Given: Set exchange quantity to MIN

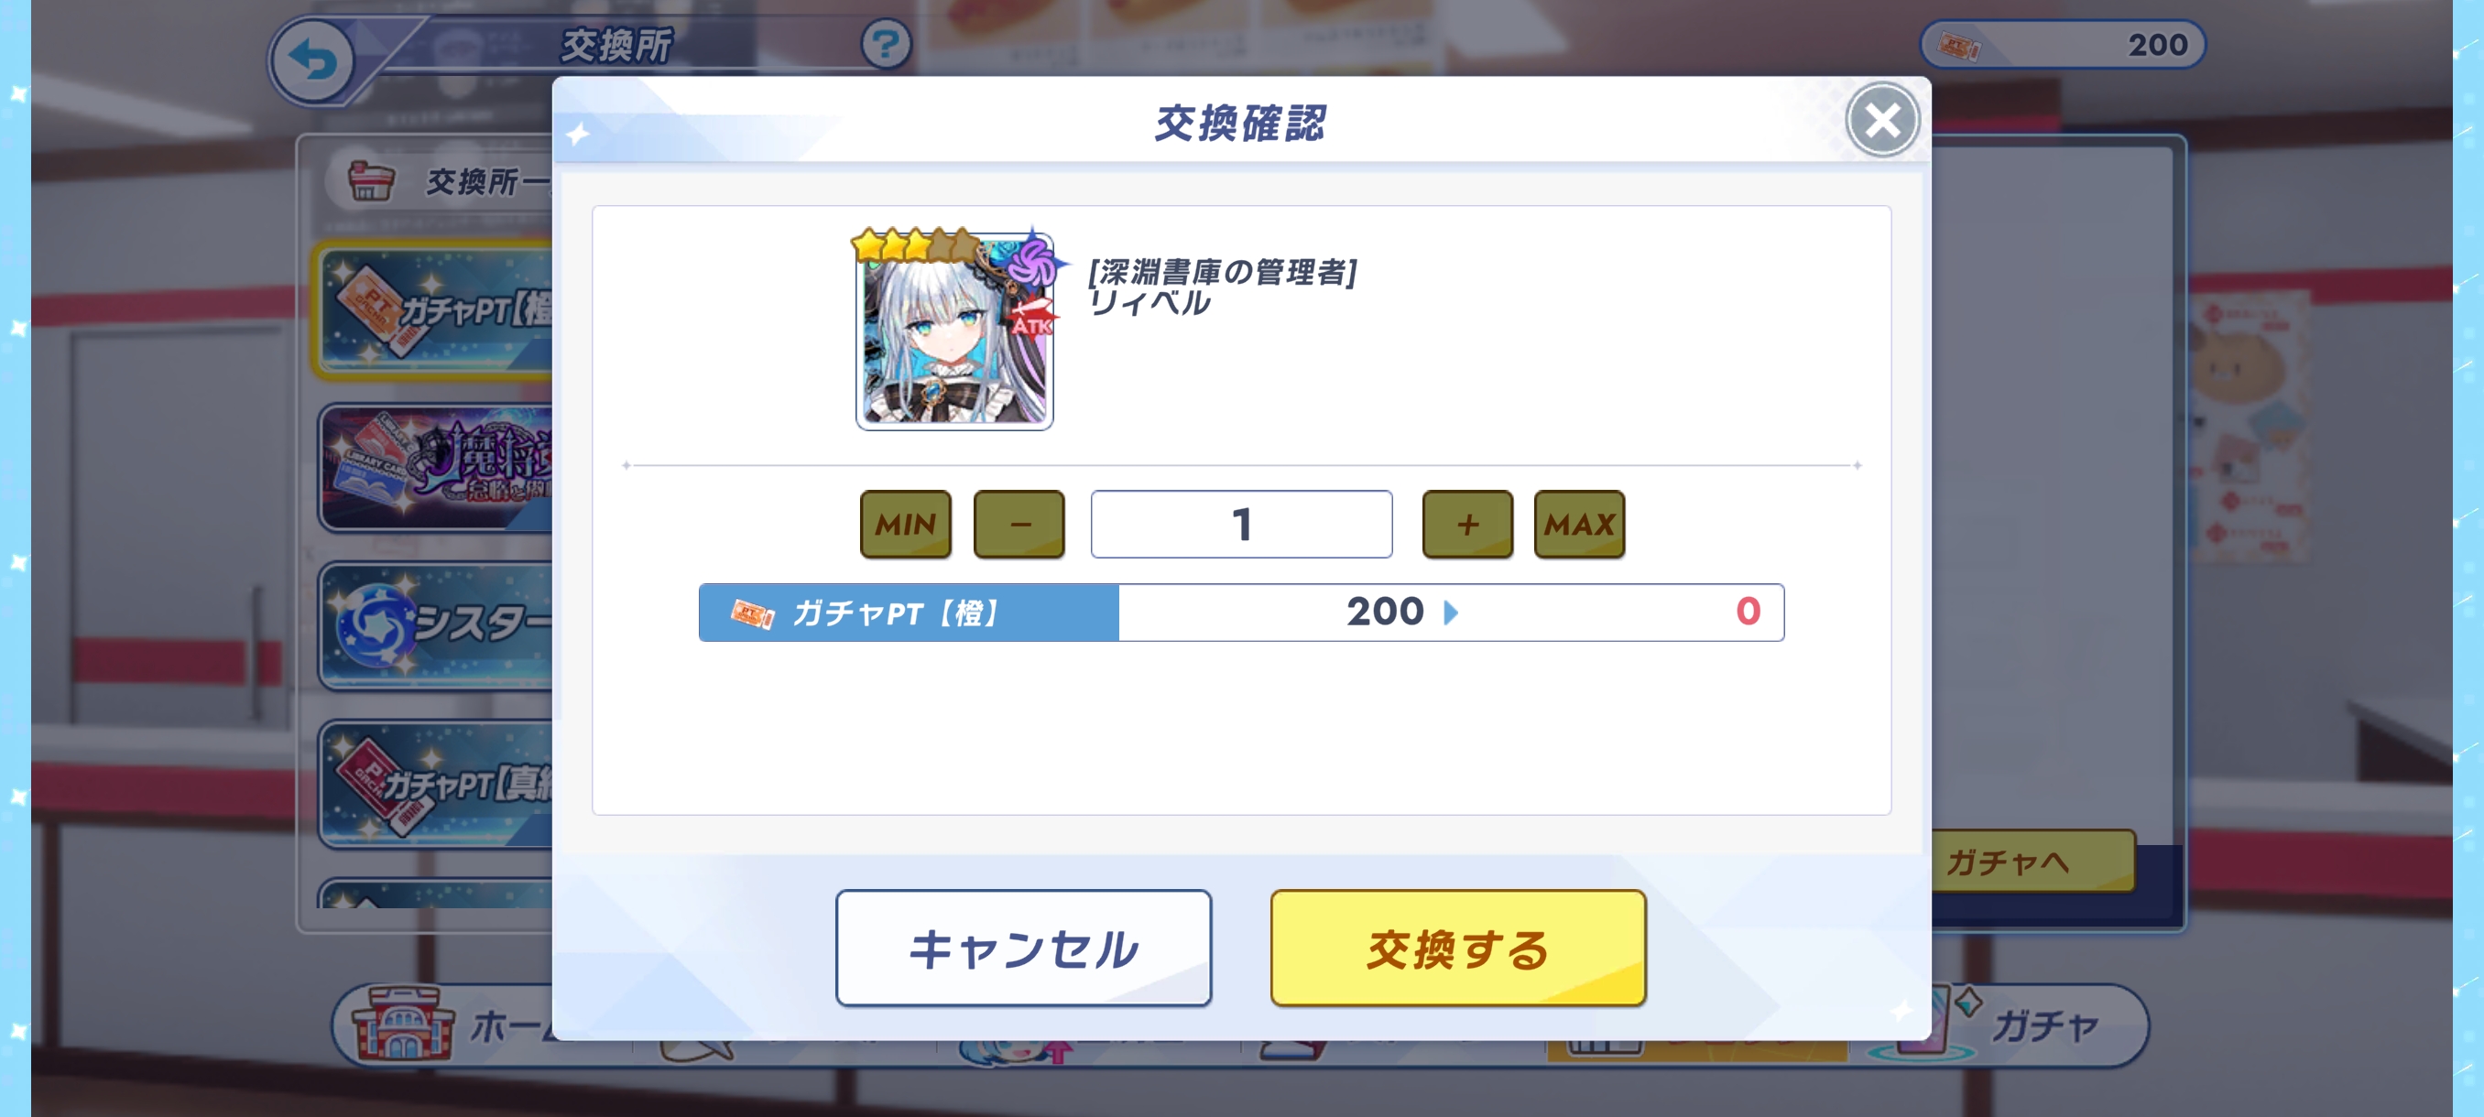Looking at the screenshot, I should tap(906, 524).
